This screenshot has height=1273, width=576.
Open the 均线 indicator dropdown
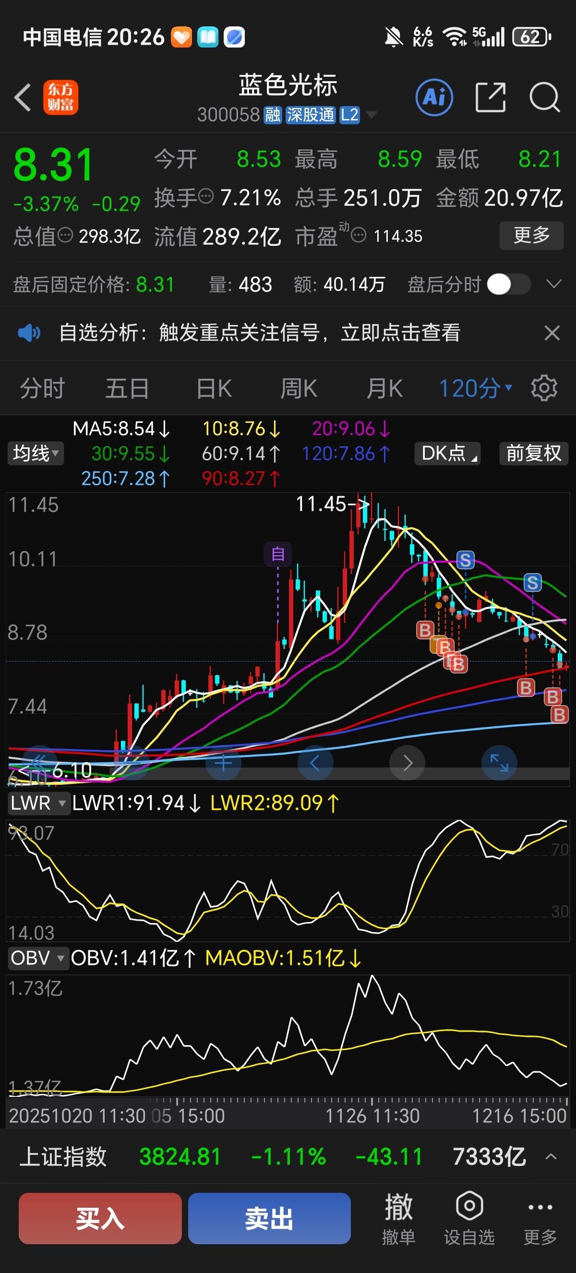pyautogui.click(x=36, y=453)
